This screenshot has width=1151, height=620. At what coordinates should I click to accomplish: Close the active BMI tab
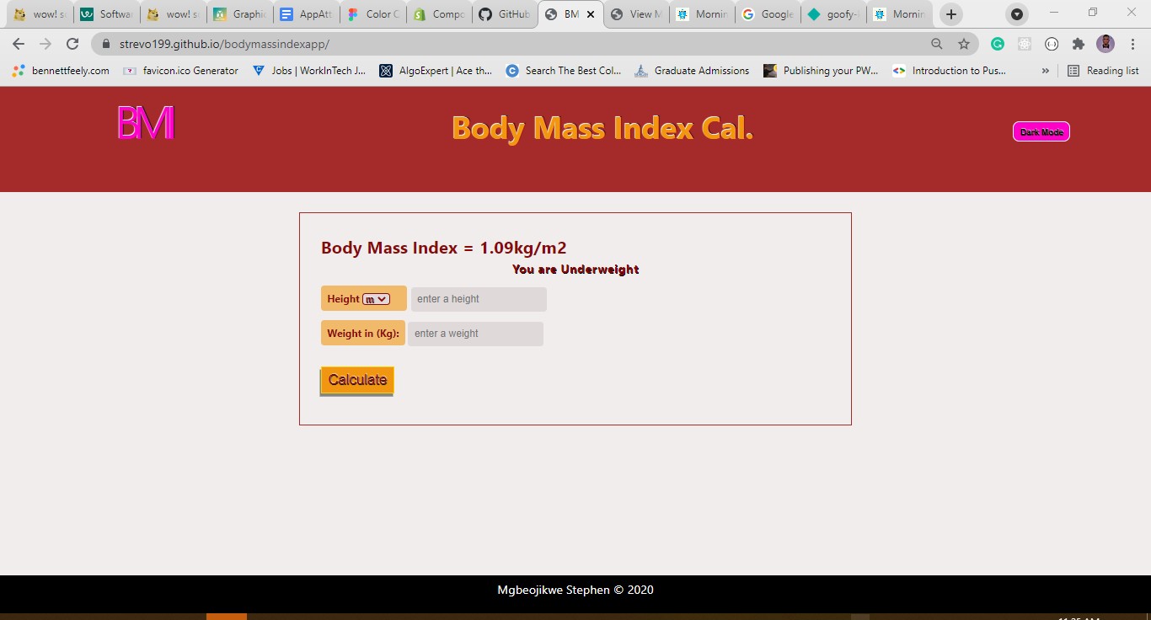(591, 14)
